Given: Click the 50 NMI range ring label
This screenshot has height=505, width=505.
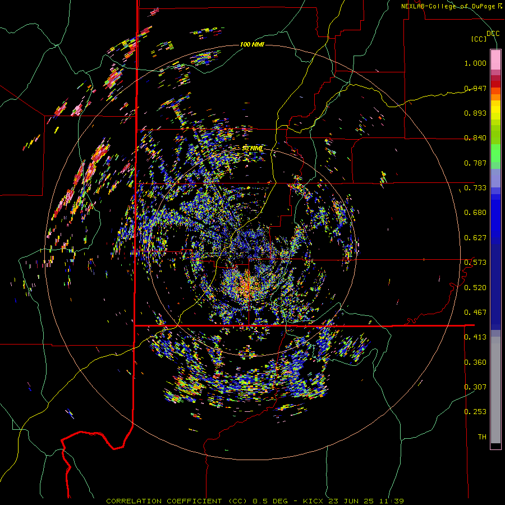Looking at the screenshot, I should (x=252, y=149).
